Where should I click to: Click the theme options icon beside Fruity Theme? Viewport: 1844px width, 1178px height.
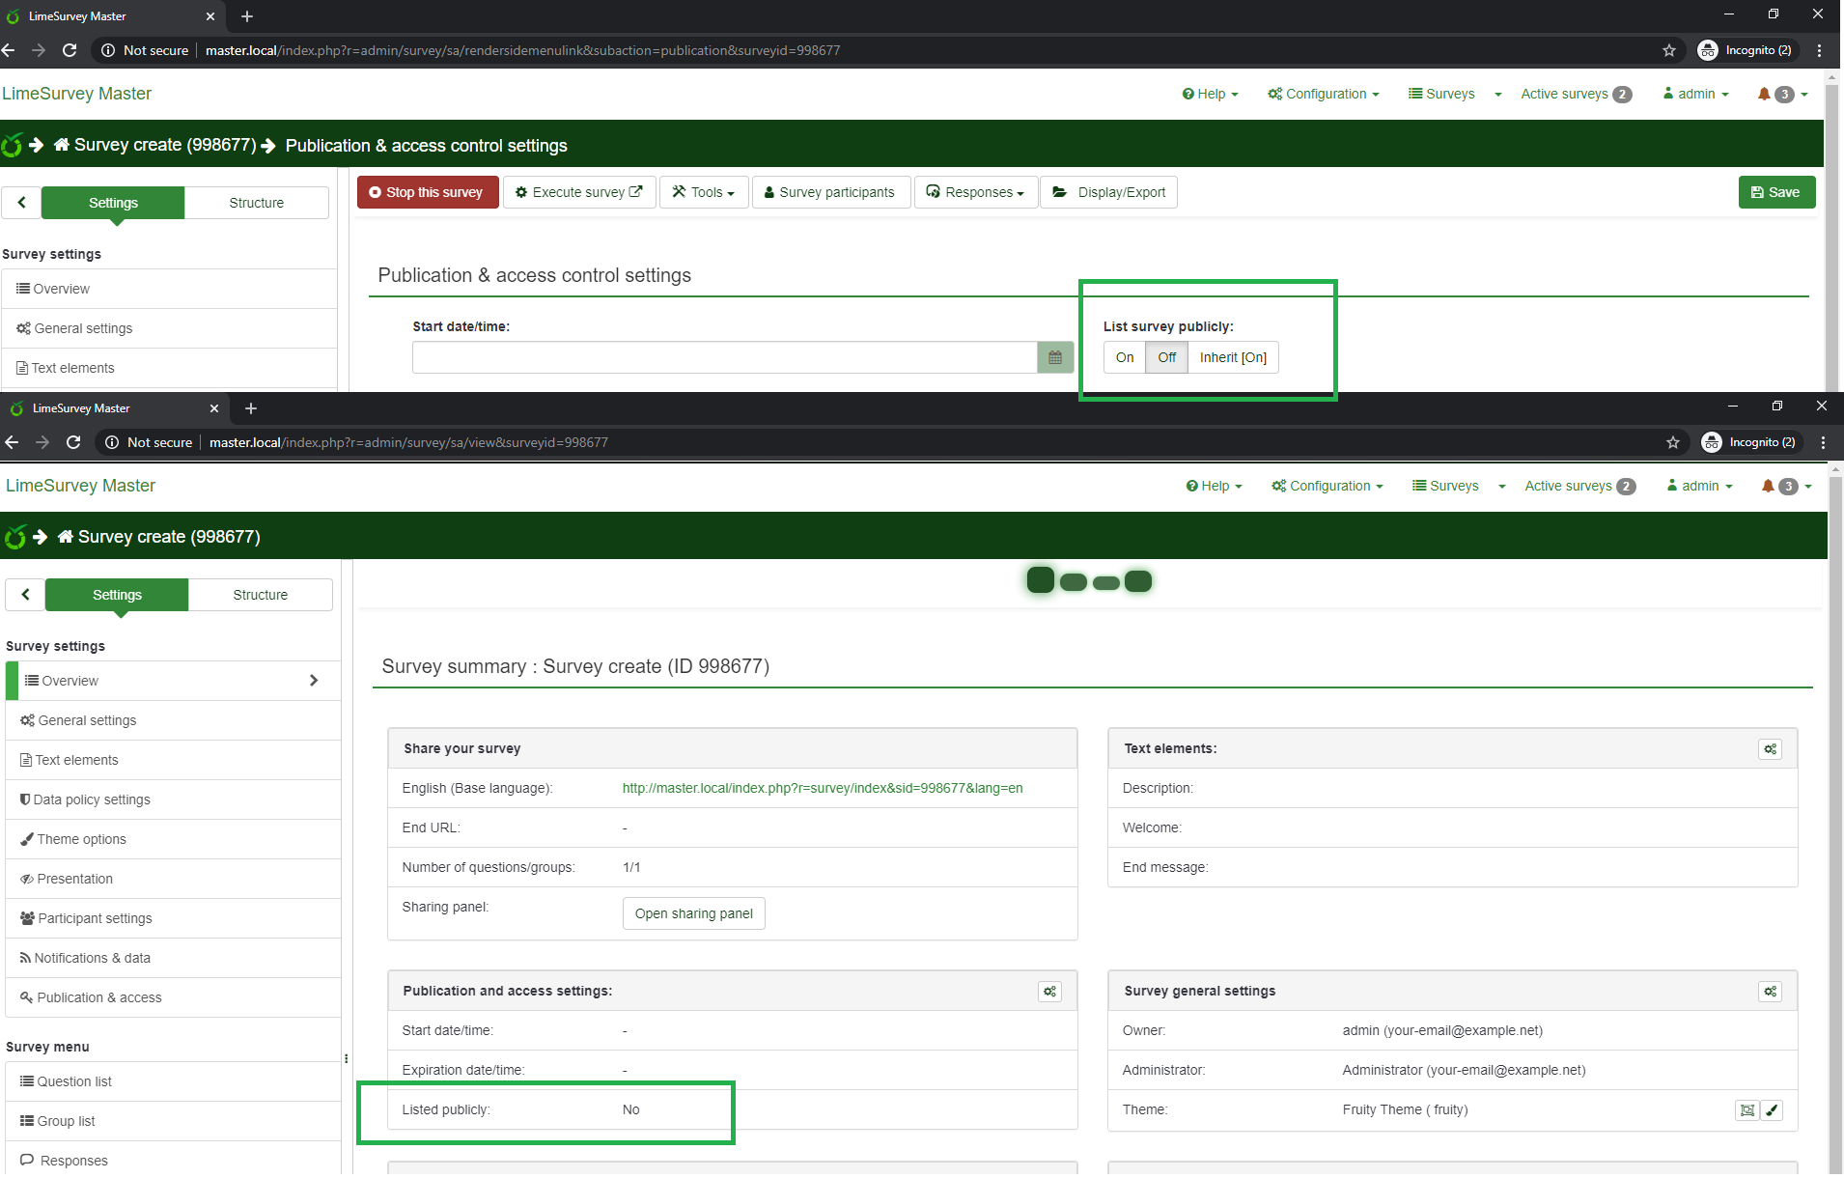pyautogui.click(x=1746, y=1110)
